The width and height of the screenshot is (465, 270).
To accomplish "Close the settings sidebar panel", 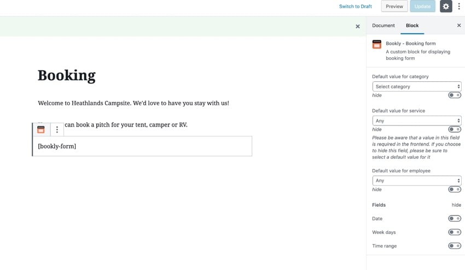I will point(459,26).
